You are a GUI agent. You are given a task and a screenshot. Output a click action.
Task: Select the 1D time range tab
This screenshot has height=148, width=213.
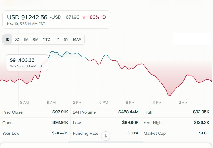[8, 39]
